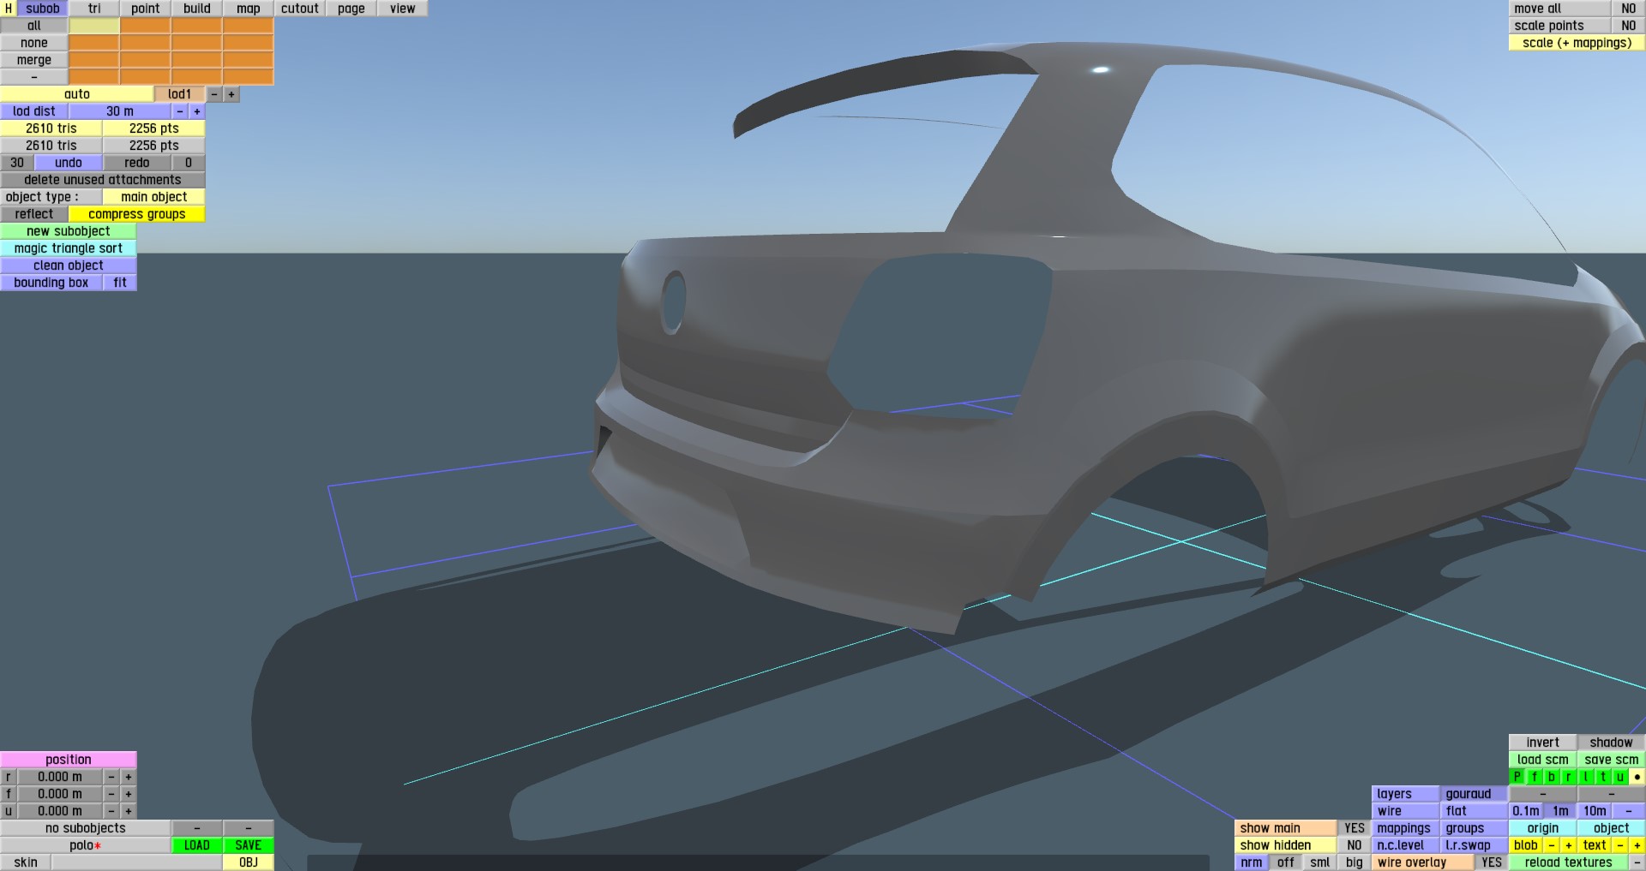The height and width of the screenshot is (871, 1646).
Task: Open the tri mode tab
Action: [x=94, y=9]
